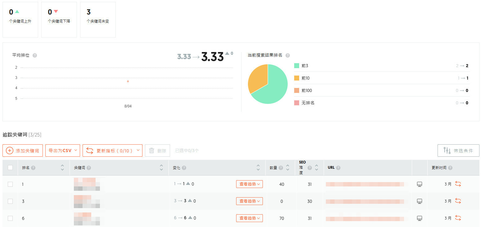The image size is (481, 227).
Task: Click the 删除 button
Action: [157, 151]
